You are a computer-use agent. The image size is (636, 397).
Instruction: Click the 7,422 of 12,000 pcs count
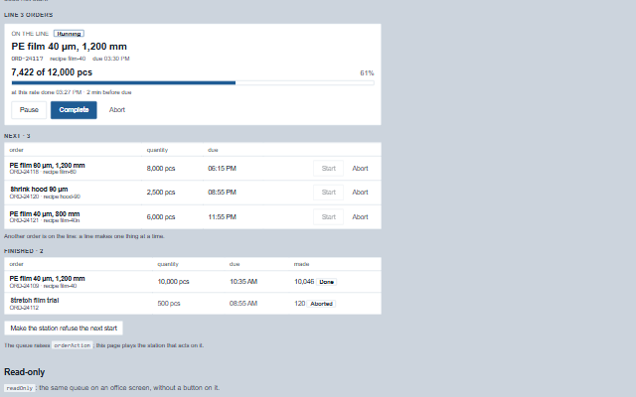tap(52, 72)
